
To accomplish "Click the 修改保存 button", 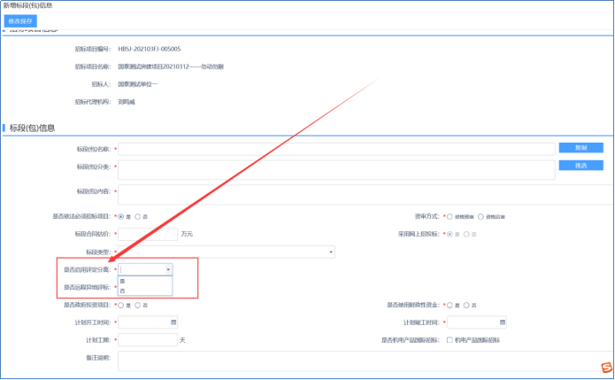I will point(21,20).
